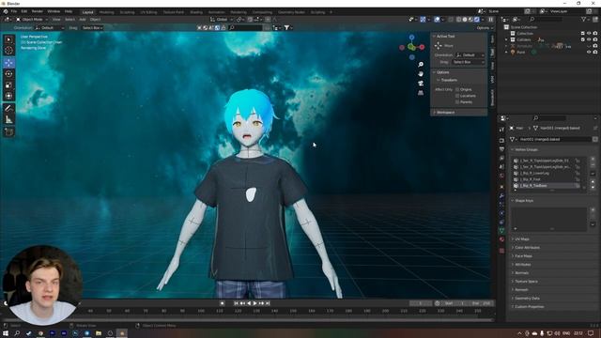Enable Affect Only Parents checkbox

click(x=457, y=102)
